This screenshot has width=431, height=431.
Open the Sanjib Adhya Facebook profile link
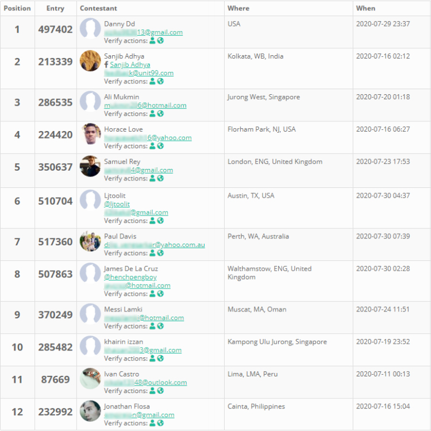[130, 65]
